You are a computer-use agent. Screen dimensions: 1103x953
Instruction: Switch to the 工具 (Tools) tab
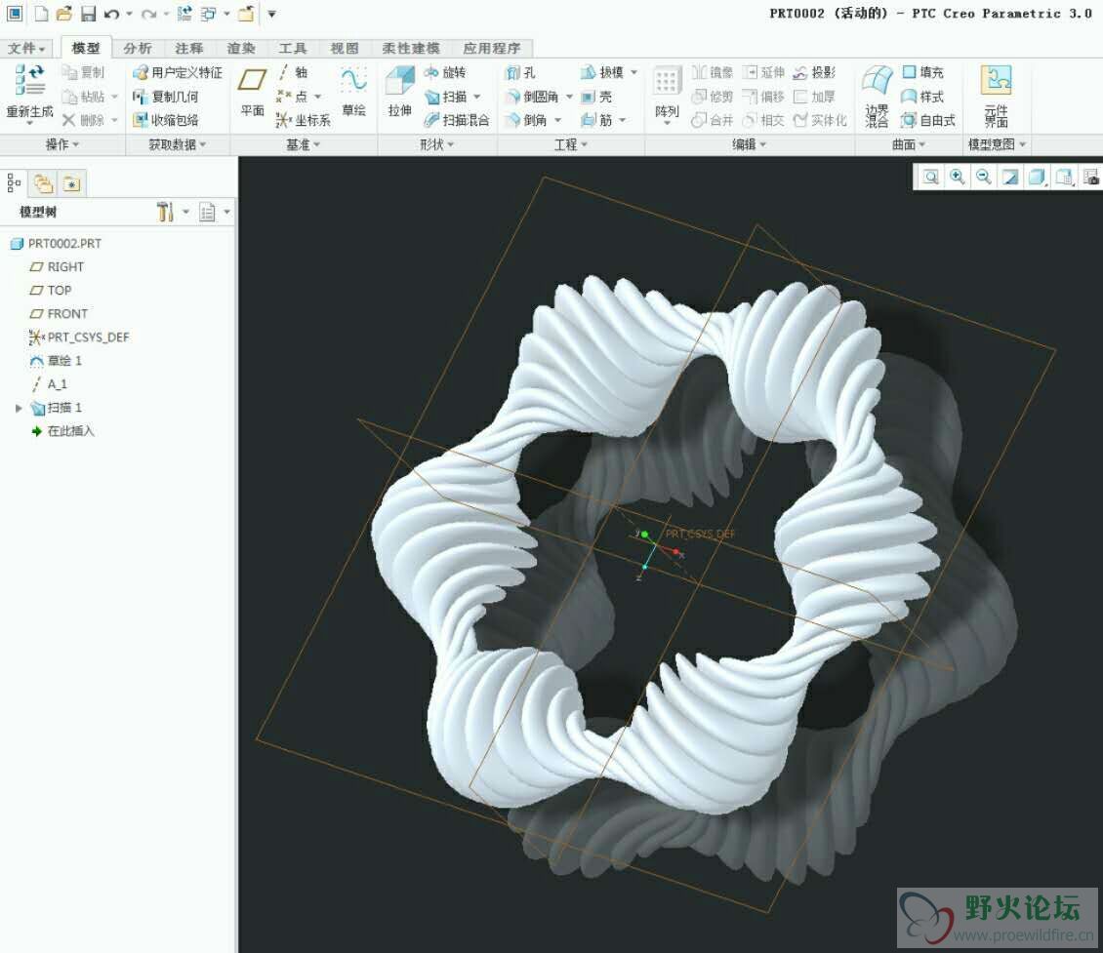coord(293,48)
